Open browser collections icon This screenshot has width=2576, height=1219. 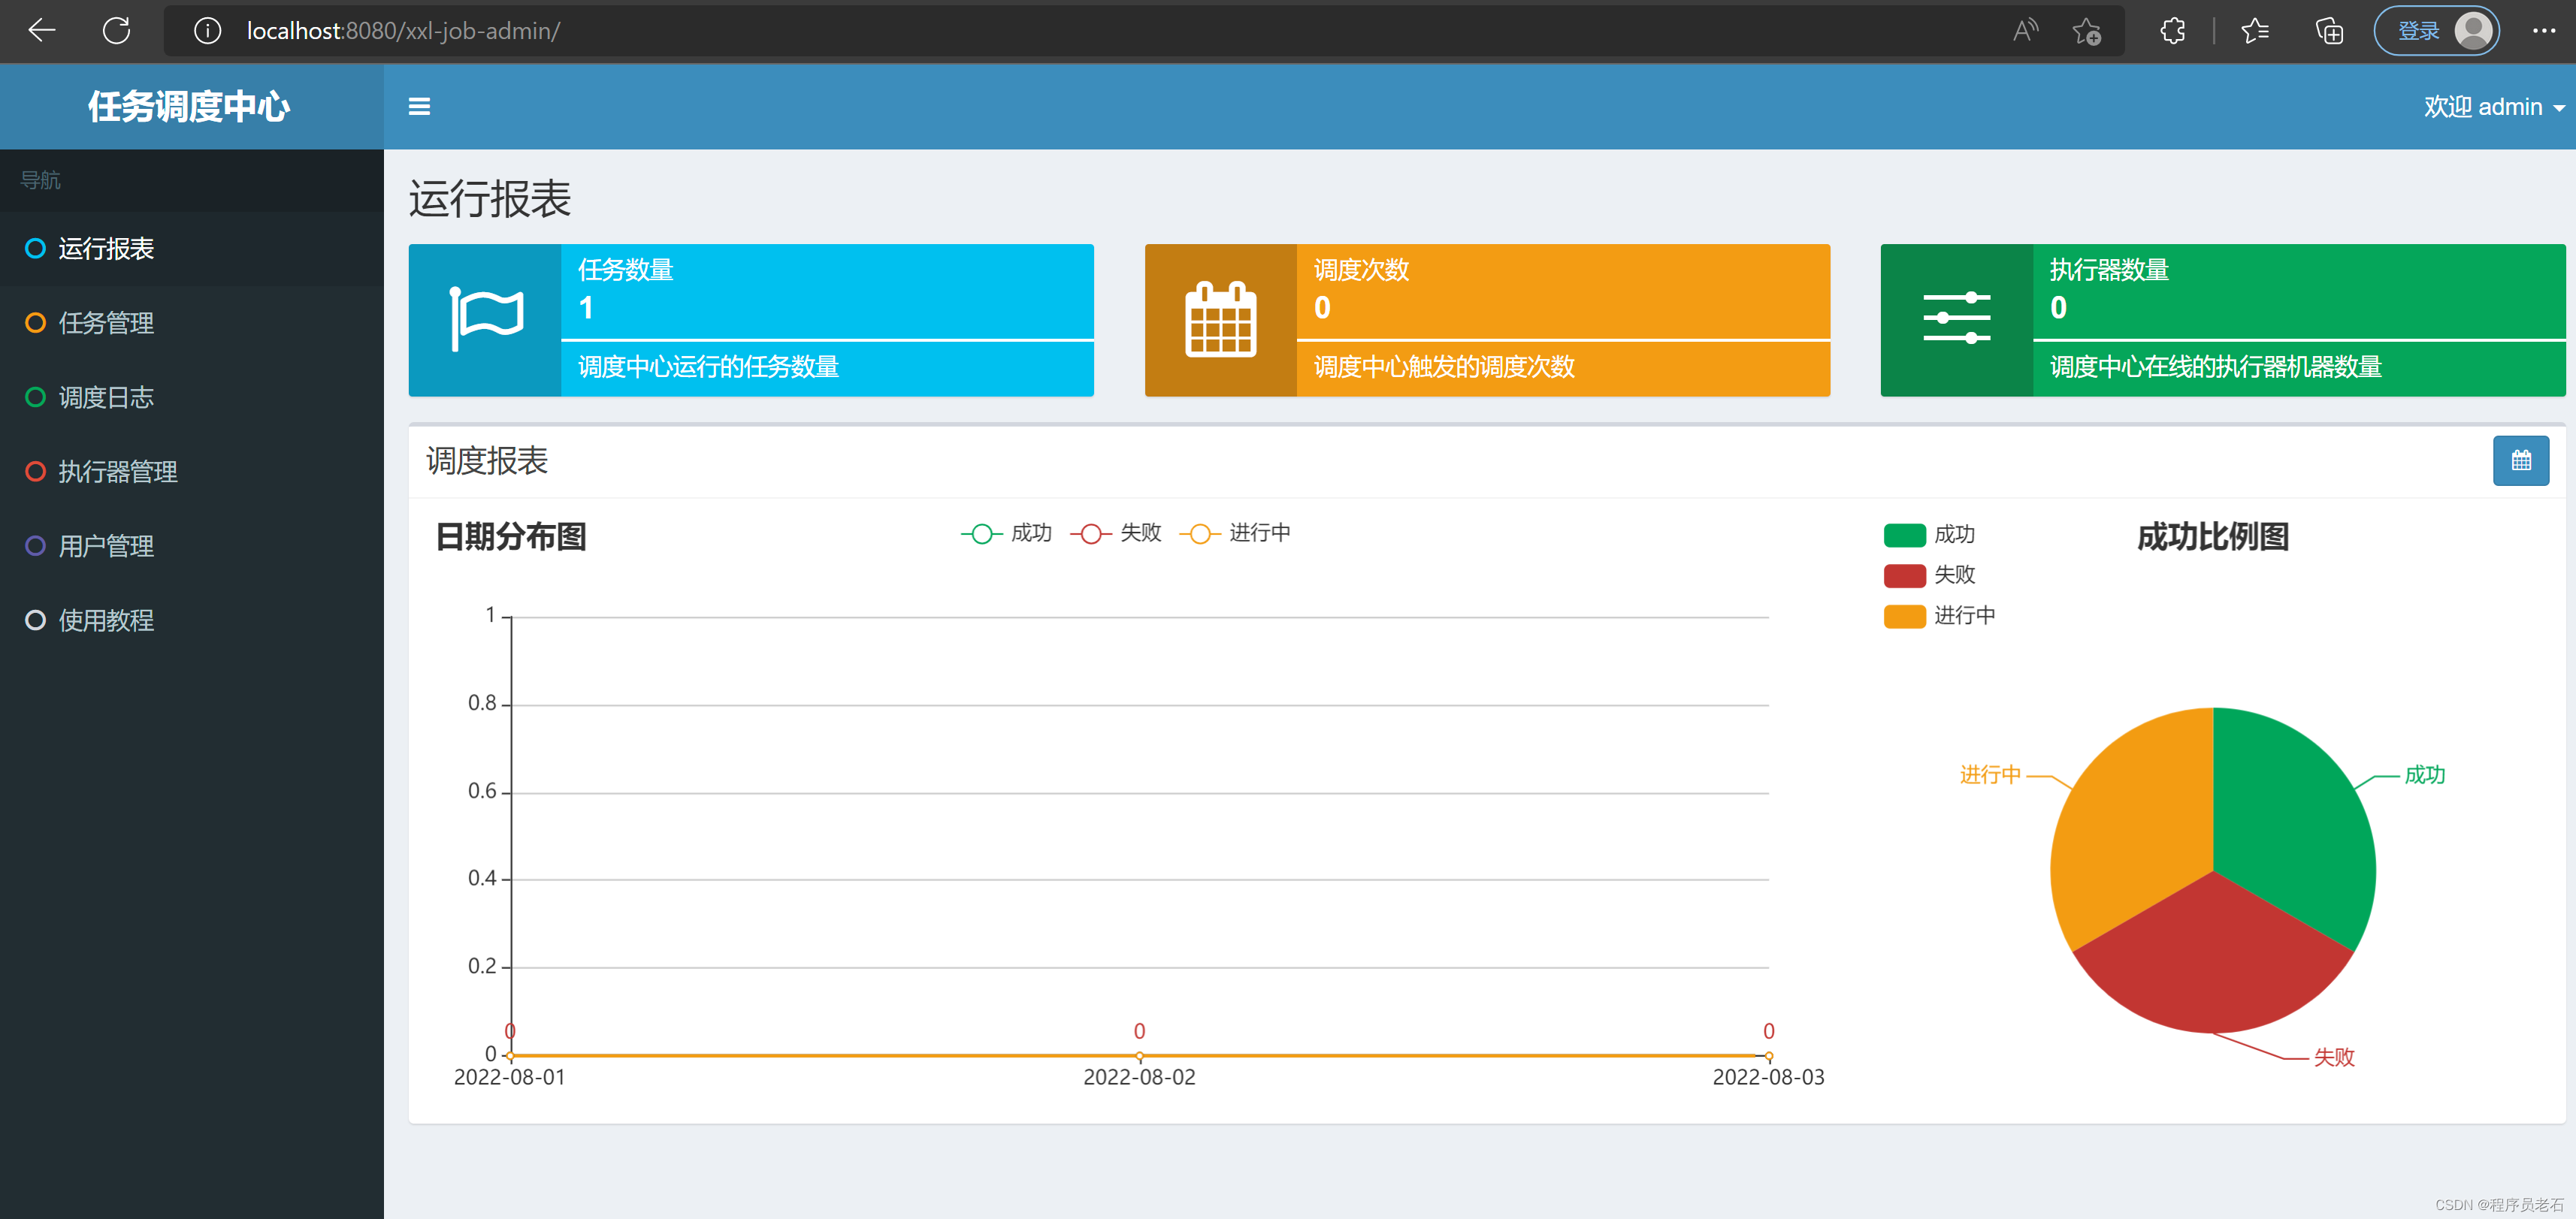coord(2329,31)
